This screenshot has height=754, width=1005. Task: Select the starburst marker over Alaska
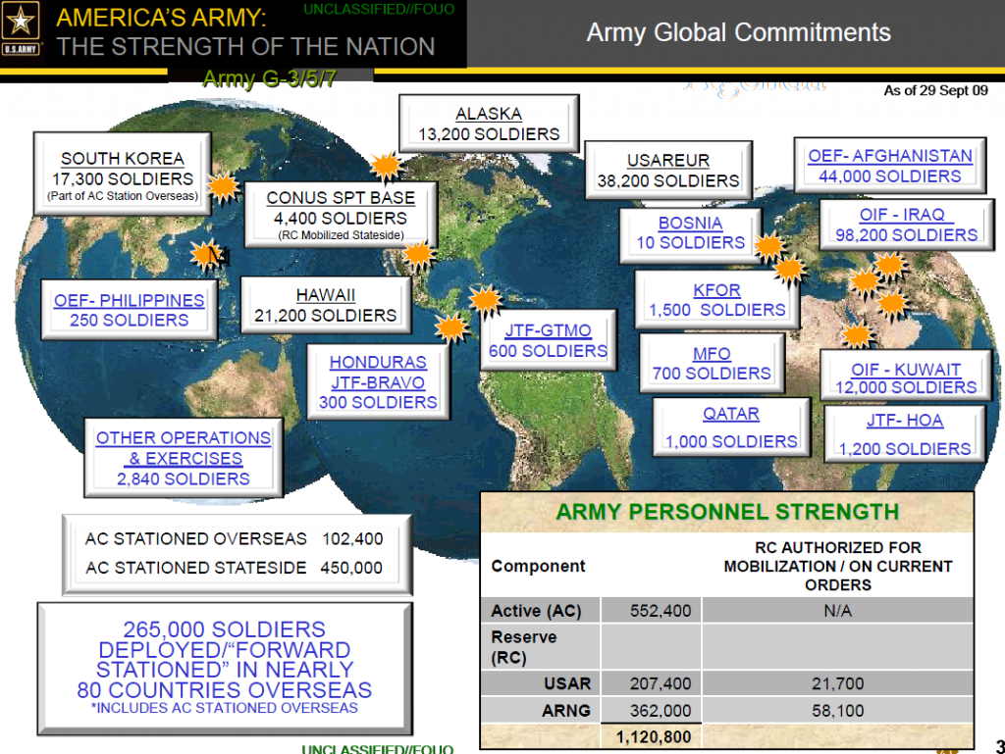click(386, 167)
